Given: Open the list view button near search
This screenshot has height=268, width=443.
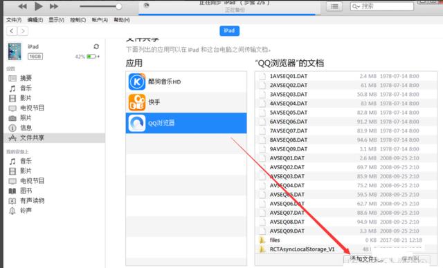Looking at the screenshot, I should tap(334, 6).
